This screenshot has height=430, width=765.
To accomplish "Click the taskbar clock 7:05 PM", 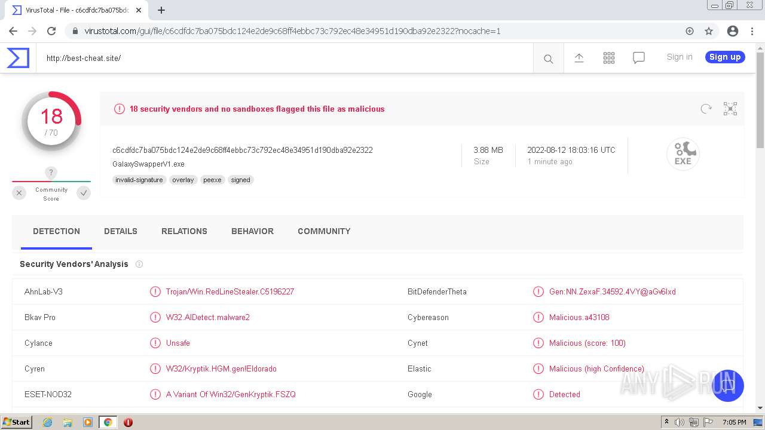I will (734, 422).
